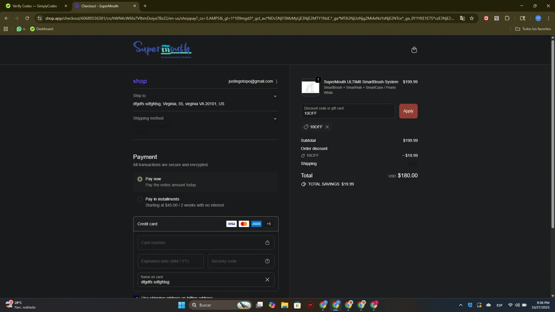
Task: Open the browser extensions puzzle icon
Action: click(x=507, y=18)
